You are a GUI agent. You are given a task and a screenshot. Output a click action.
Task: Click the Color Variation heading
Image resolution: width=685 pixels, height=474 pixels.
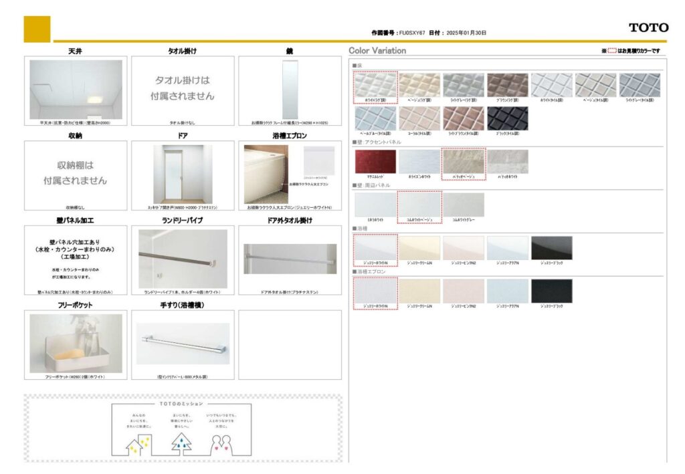377,51
